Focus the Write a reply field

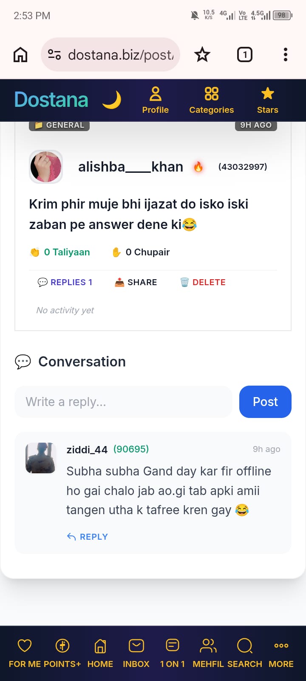pos(123,402)
